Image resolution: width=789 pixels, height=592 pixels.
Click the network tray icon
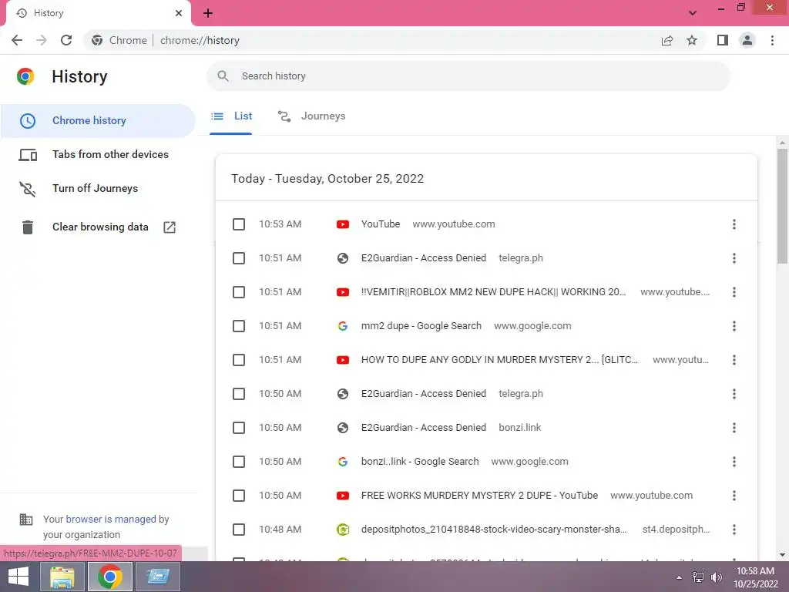pyautogui.click(x=698, y=577)
